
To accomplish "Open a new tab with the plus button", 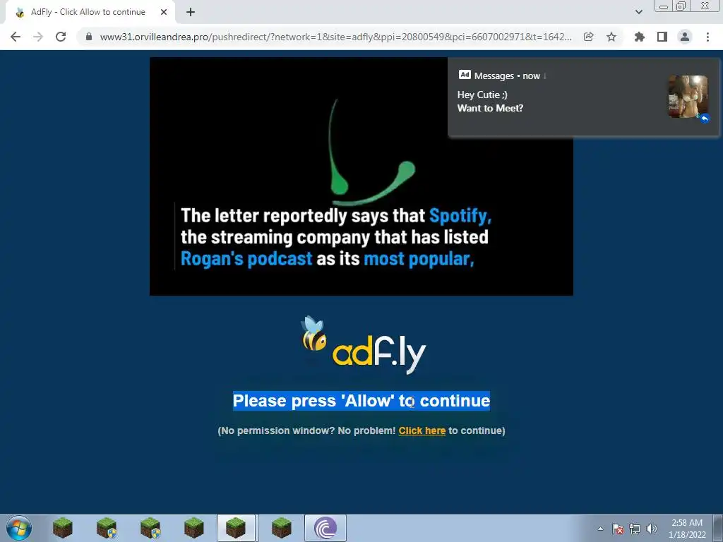I will coord(191,12).
